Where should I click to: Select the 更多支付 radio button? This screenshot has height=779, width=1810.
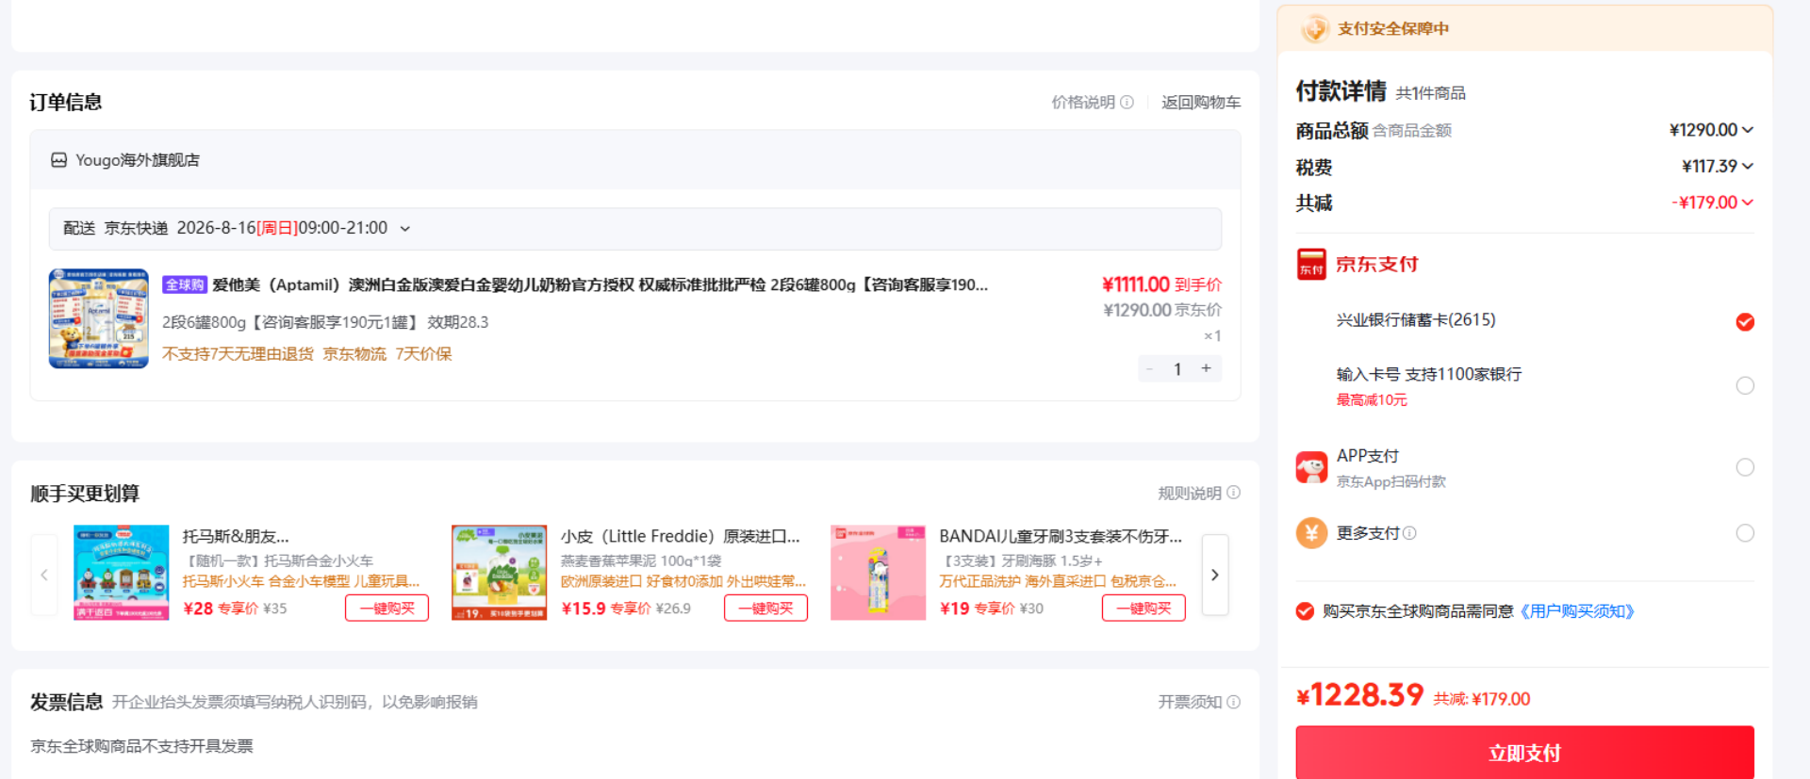[x=1745, y=533]
